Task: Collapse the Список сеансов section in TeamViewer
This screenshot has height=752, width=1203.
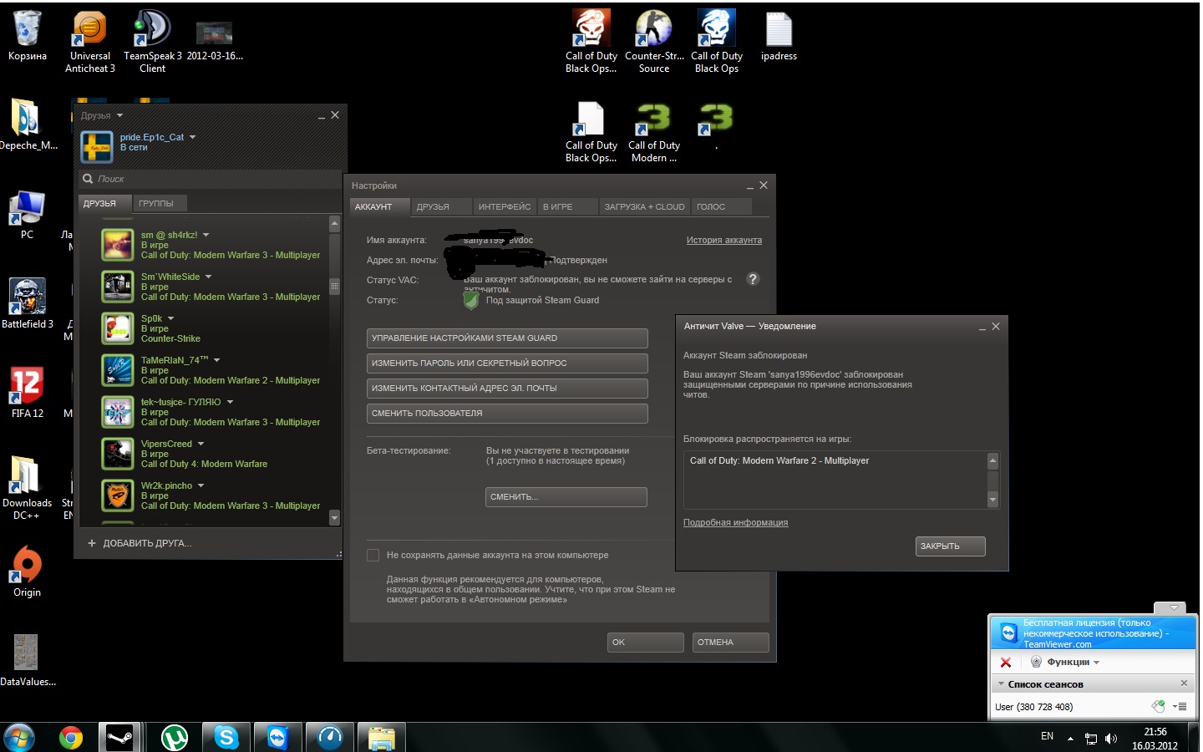Action: point(1002,683)
